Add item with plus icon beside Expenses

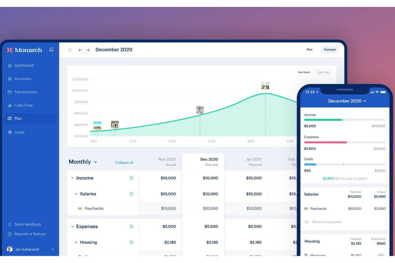[x=131, y=227]
